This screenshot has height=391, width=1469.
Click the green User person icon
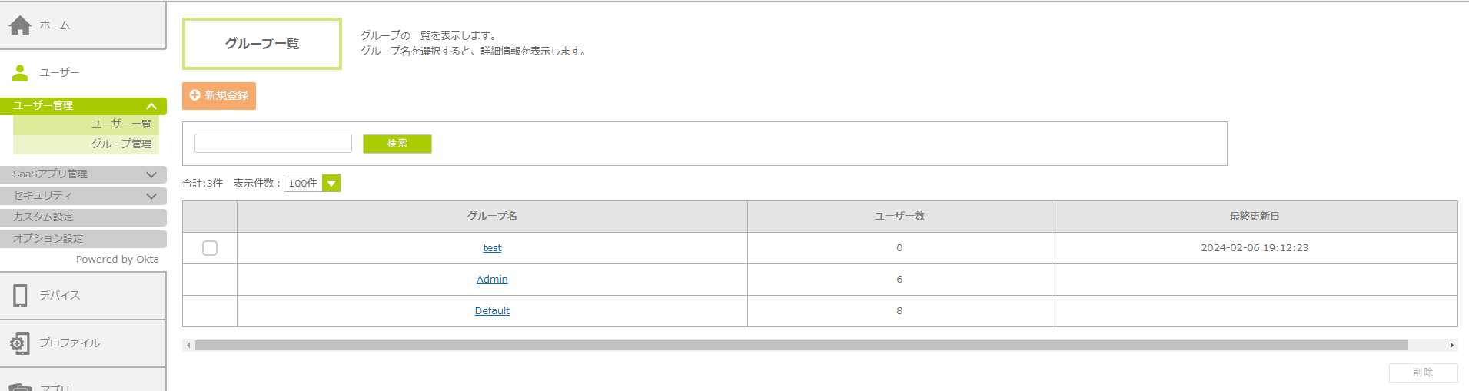point(20,73)
